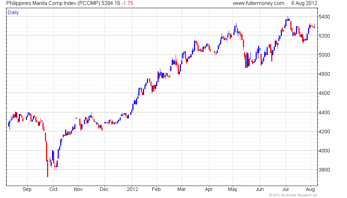The image size is (347, 198).
Task: Click the 5000 price axis label
Action: 324,55
